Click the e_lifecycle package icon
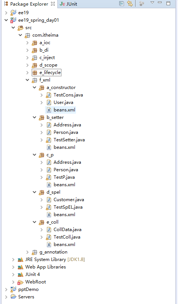Screen dimensions: 178x304 35,73
